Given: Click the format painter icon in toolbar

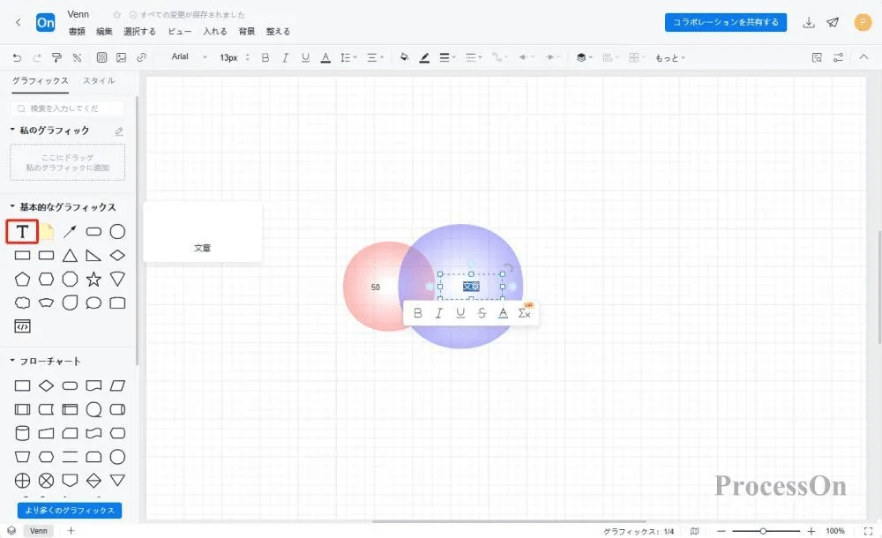Looking at the screenshot, I should point(56,56).
